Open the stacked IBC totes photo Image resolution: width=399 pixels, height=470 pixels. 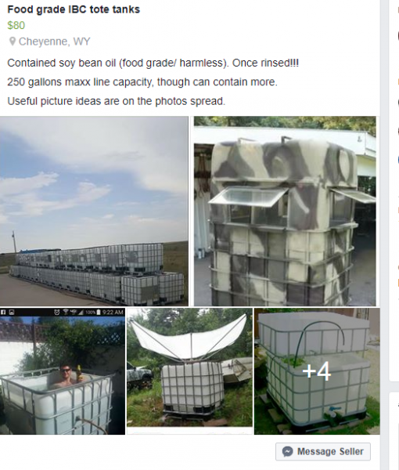pos(94,211)
